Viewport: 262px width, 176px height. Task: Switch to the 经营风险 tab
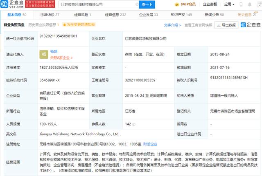click(82, 14)
